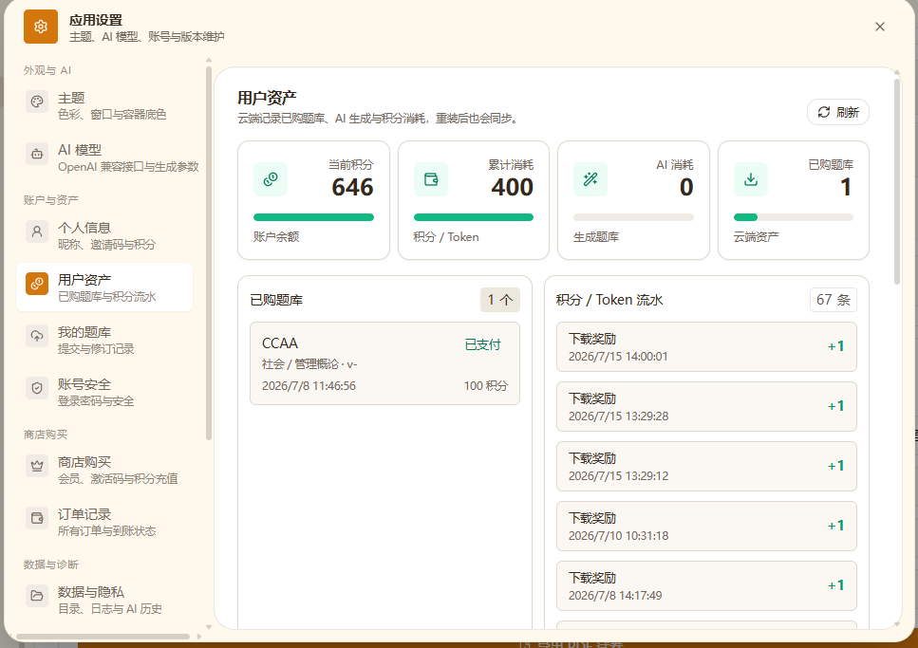Click the coin icon in 当前积分 card
This screenshot has height=648, width=918.
point(271,179)
